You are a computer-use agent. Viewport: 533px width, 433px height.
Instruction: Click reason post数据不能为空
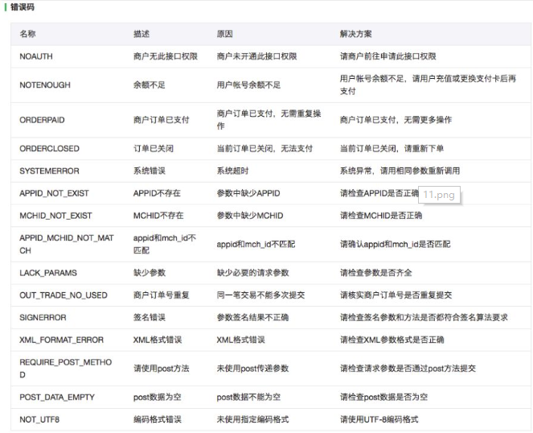coord(249,398)
